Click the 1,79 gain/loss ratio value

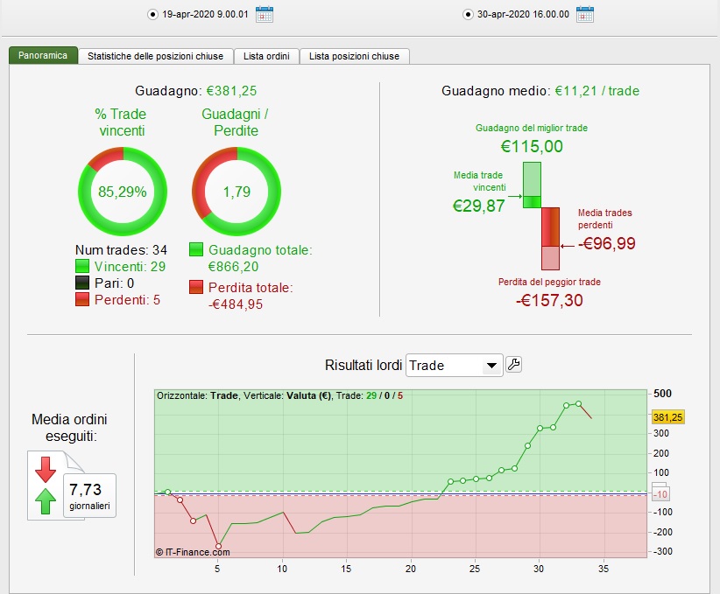coord(236,192)
